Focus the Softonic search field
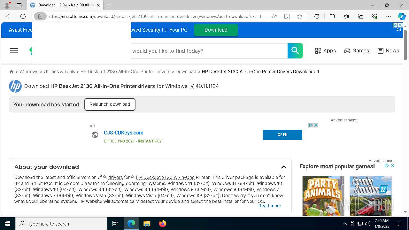 pyautogui.click(x=209, y=51)
